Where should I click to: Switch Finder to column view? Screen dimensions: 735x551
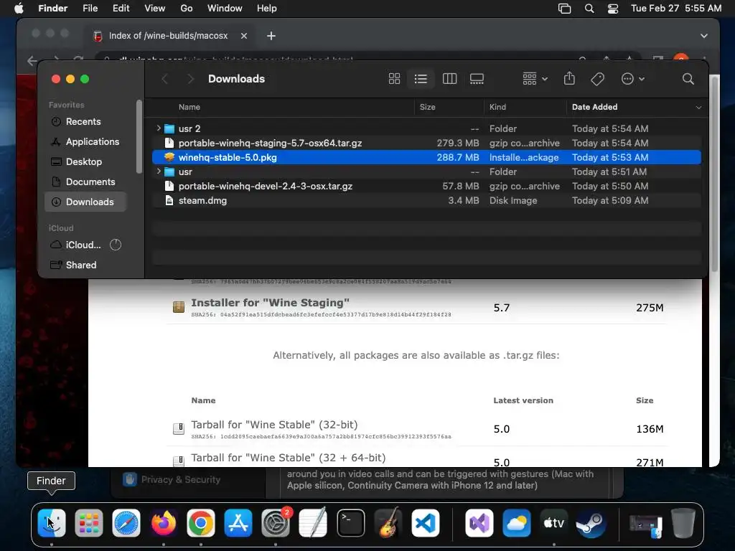click(x=449, y=79)
